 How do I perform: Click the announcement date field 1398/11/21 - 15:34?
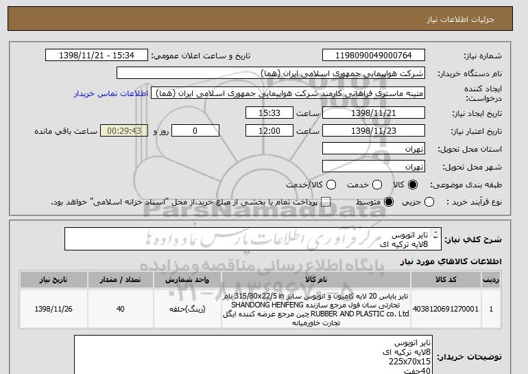(x=97, y=56)
